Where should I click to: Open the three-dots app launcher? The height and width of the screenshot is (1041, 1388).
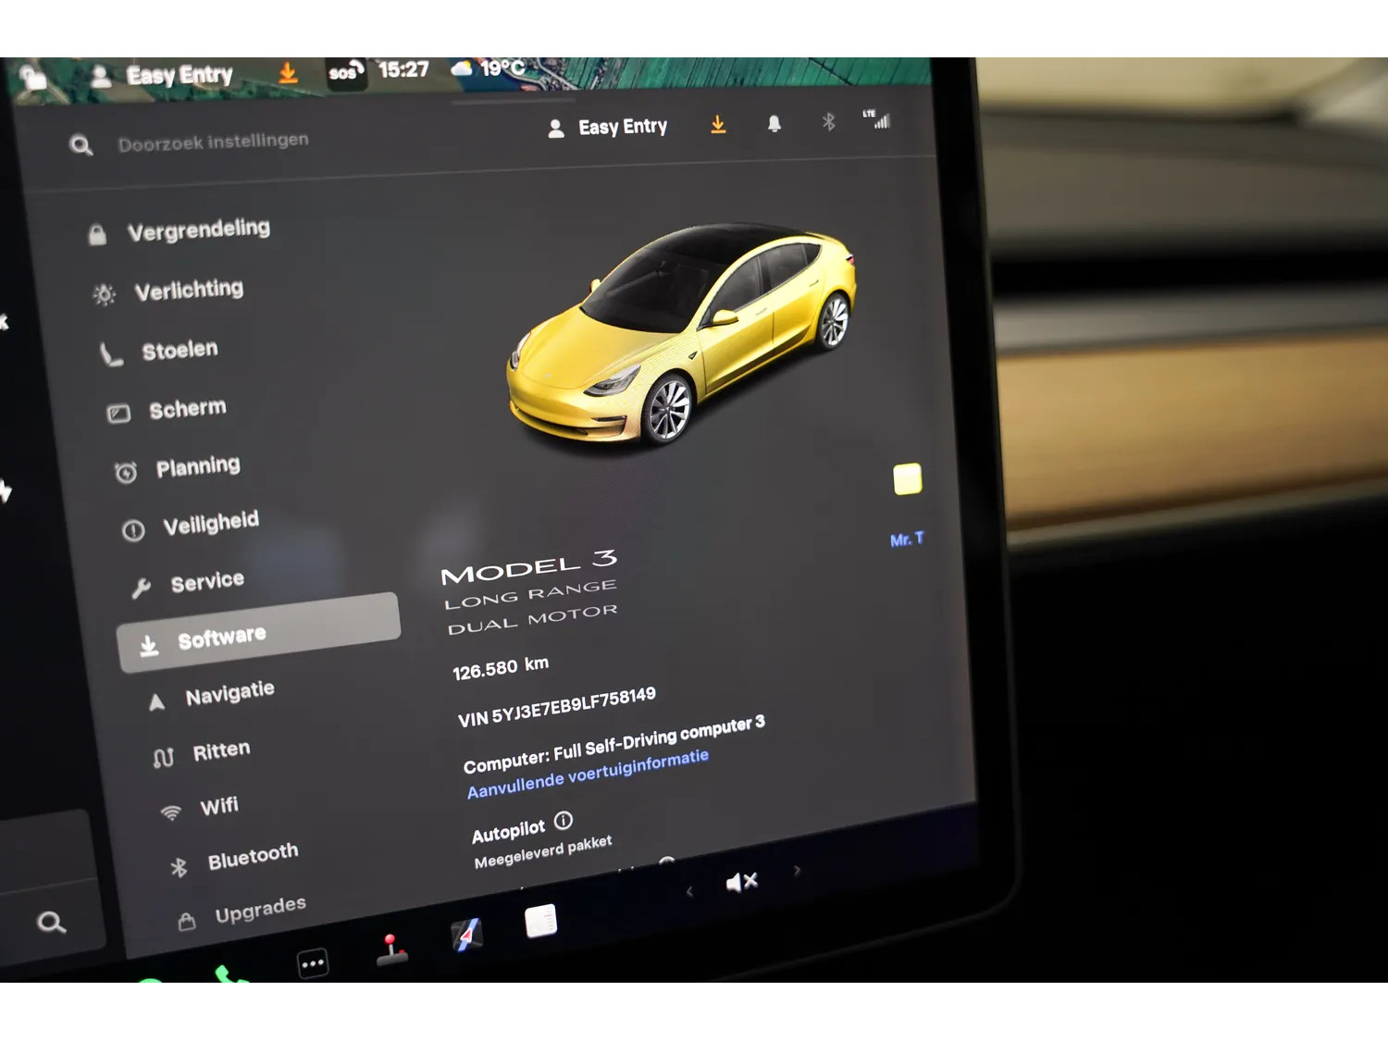coord(313,963)
